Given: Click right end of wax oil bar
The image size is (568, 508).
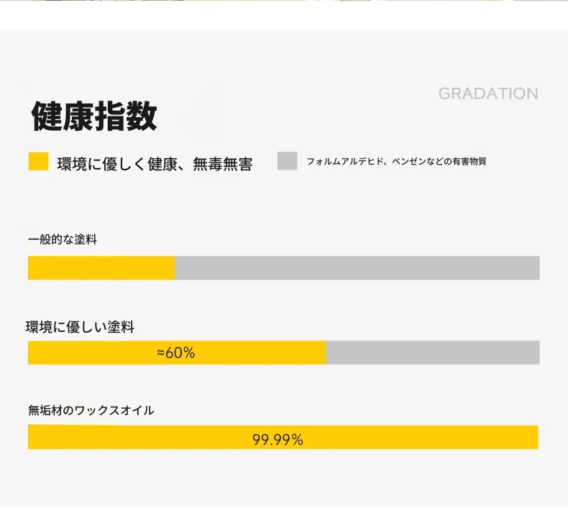Looking at the screenshot, I should tap(536, 437).
